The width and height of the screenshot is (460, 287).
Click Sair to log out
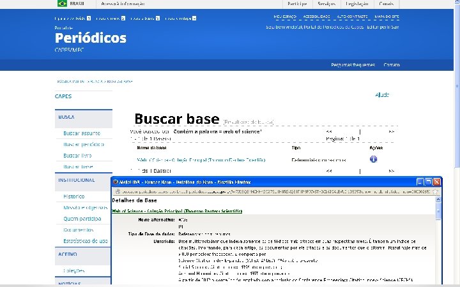(395, 27)
